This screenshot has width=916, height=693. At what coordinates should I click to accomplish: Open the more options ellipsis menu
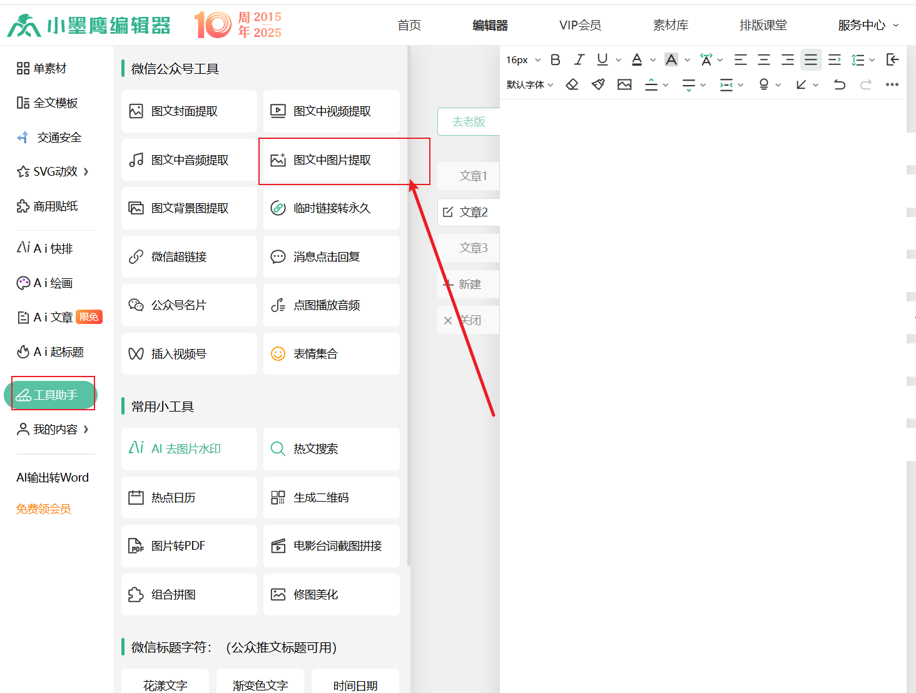click(892, 84)
